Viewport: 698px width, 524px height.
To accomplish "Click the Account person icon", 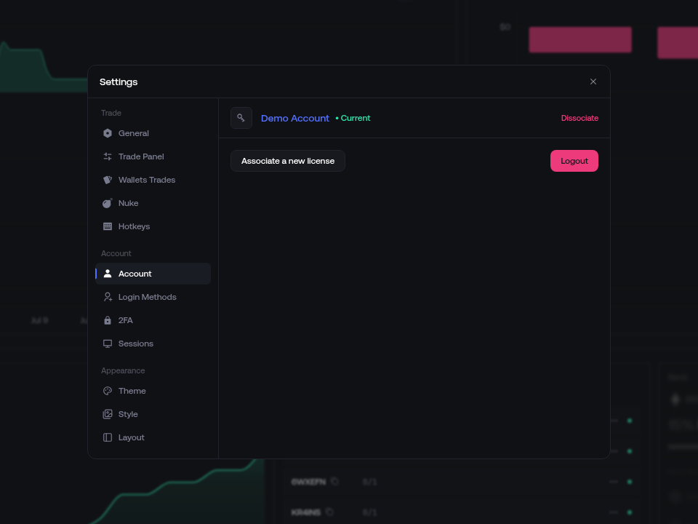I will click(108, 274).
